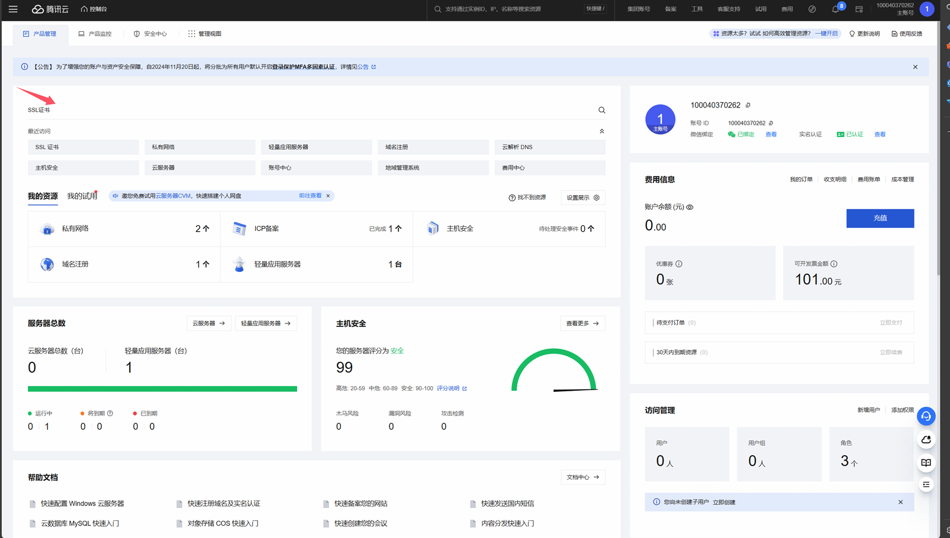
Task: Click the blue 充值 button
Action: click(880, 218)
